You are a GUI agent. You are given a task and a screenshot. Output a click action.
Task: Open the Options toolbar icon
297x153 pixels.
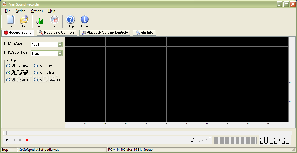[54, 21]
